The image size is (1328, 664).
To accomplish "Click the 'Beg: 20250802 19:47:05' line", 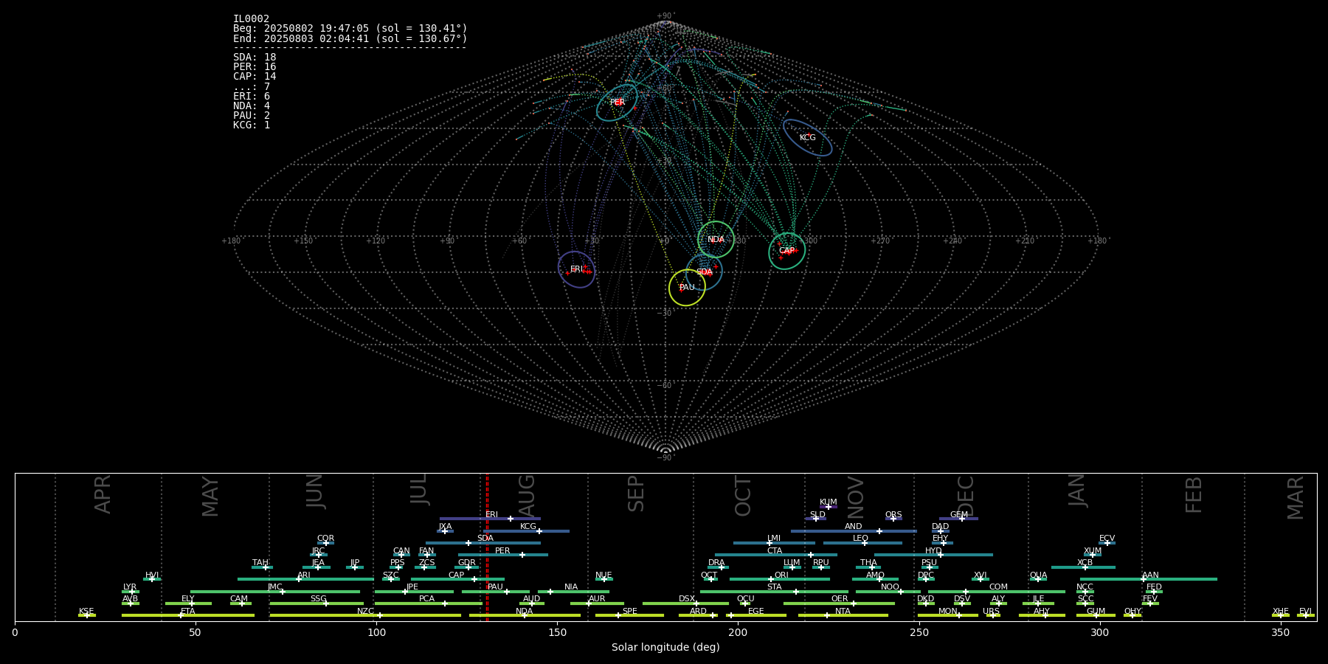I will (x=350, y=29).
